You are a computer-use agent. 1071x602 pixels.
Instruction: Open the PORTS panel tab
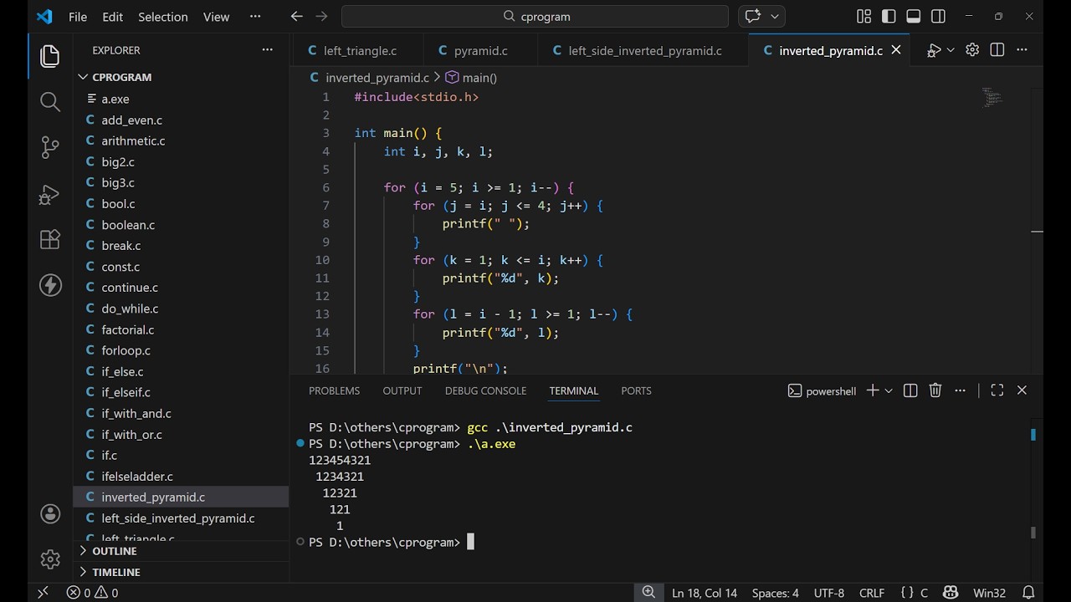click(636, 390)
